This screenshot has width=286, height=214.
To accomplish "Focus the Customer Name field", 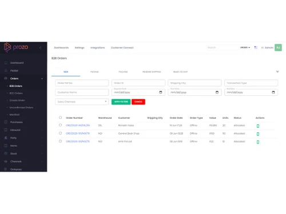I will pyautogui.click(x=82, y=92).
